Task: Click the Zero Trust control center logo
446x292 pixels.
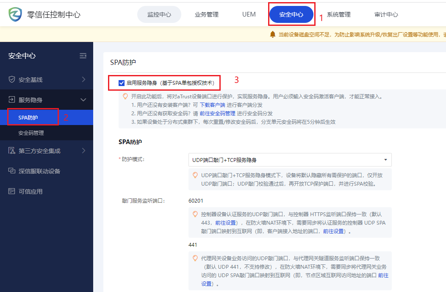Action: (x=15, y=14)
